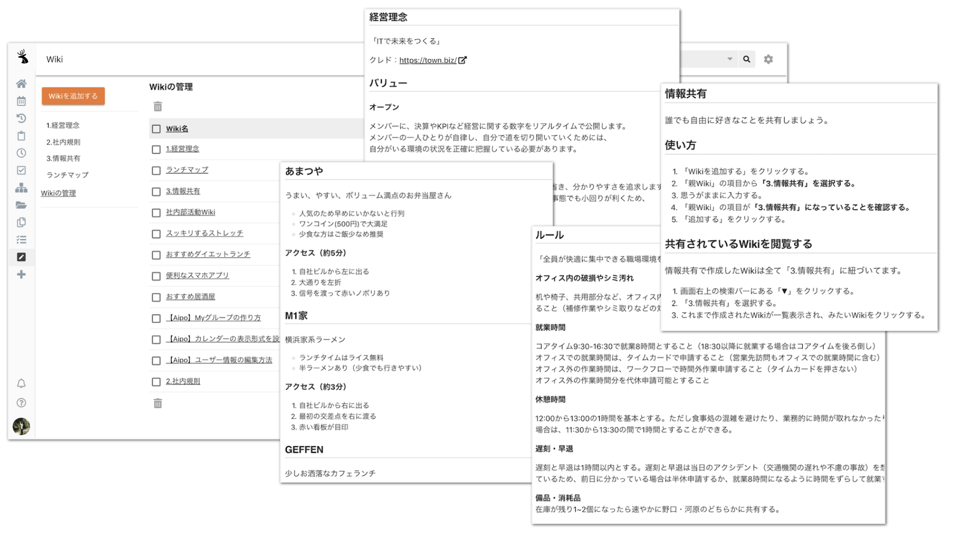Select 3.情報共有 in left menu

point(63,158)
